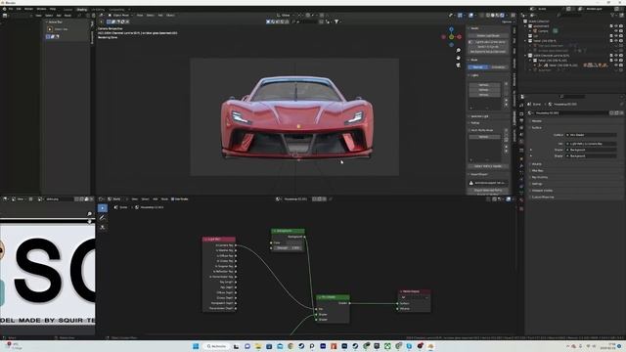Click the outliner filter funnel icon
The width and height of the screenshot is (626, 352).
pyautogui.click(x=613, y=16)
